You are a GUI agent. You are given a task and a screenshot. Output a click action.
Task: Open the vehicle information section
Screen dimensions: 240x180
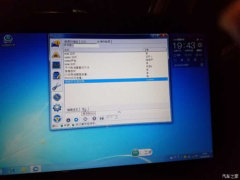[x=56, y=44]
